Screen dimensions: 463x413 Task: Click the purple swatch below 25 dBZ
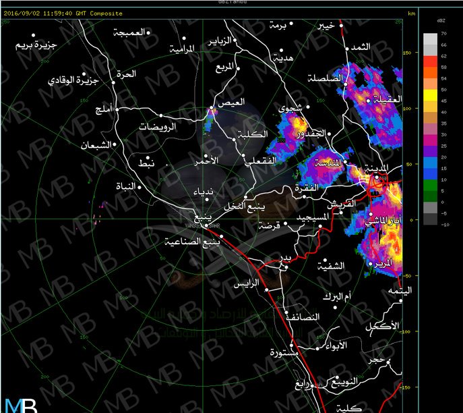point(430,151)
